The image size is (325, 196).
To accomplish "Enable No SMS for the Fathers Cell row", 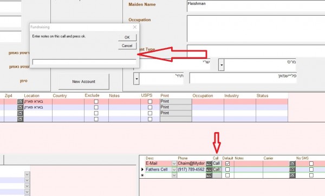I will coord(311,169).
